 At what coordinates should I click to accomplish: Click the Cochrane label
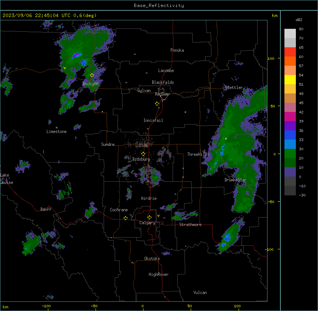point(119,210)
